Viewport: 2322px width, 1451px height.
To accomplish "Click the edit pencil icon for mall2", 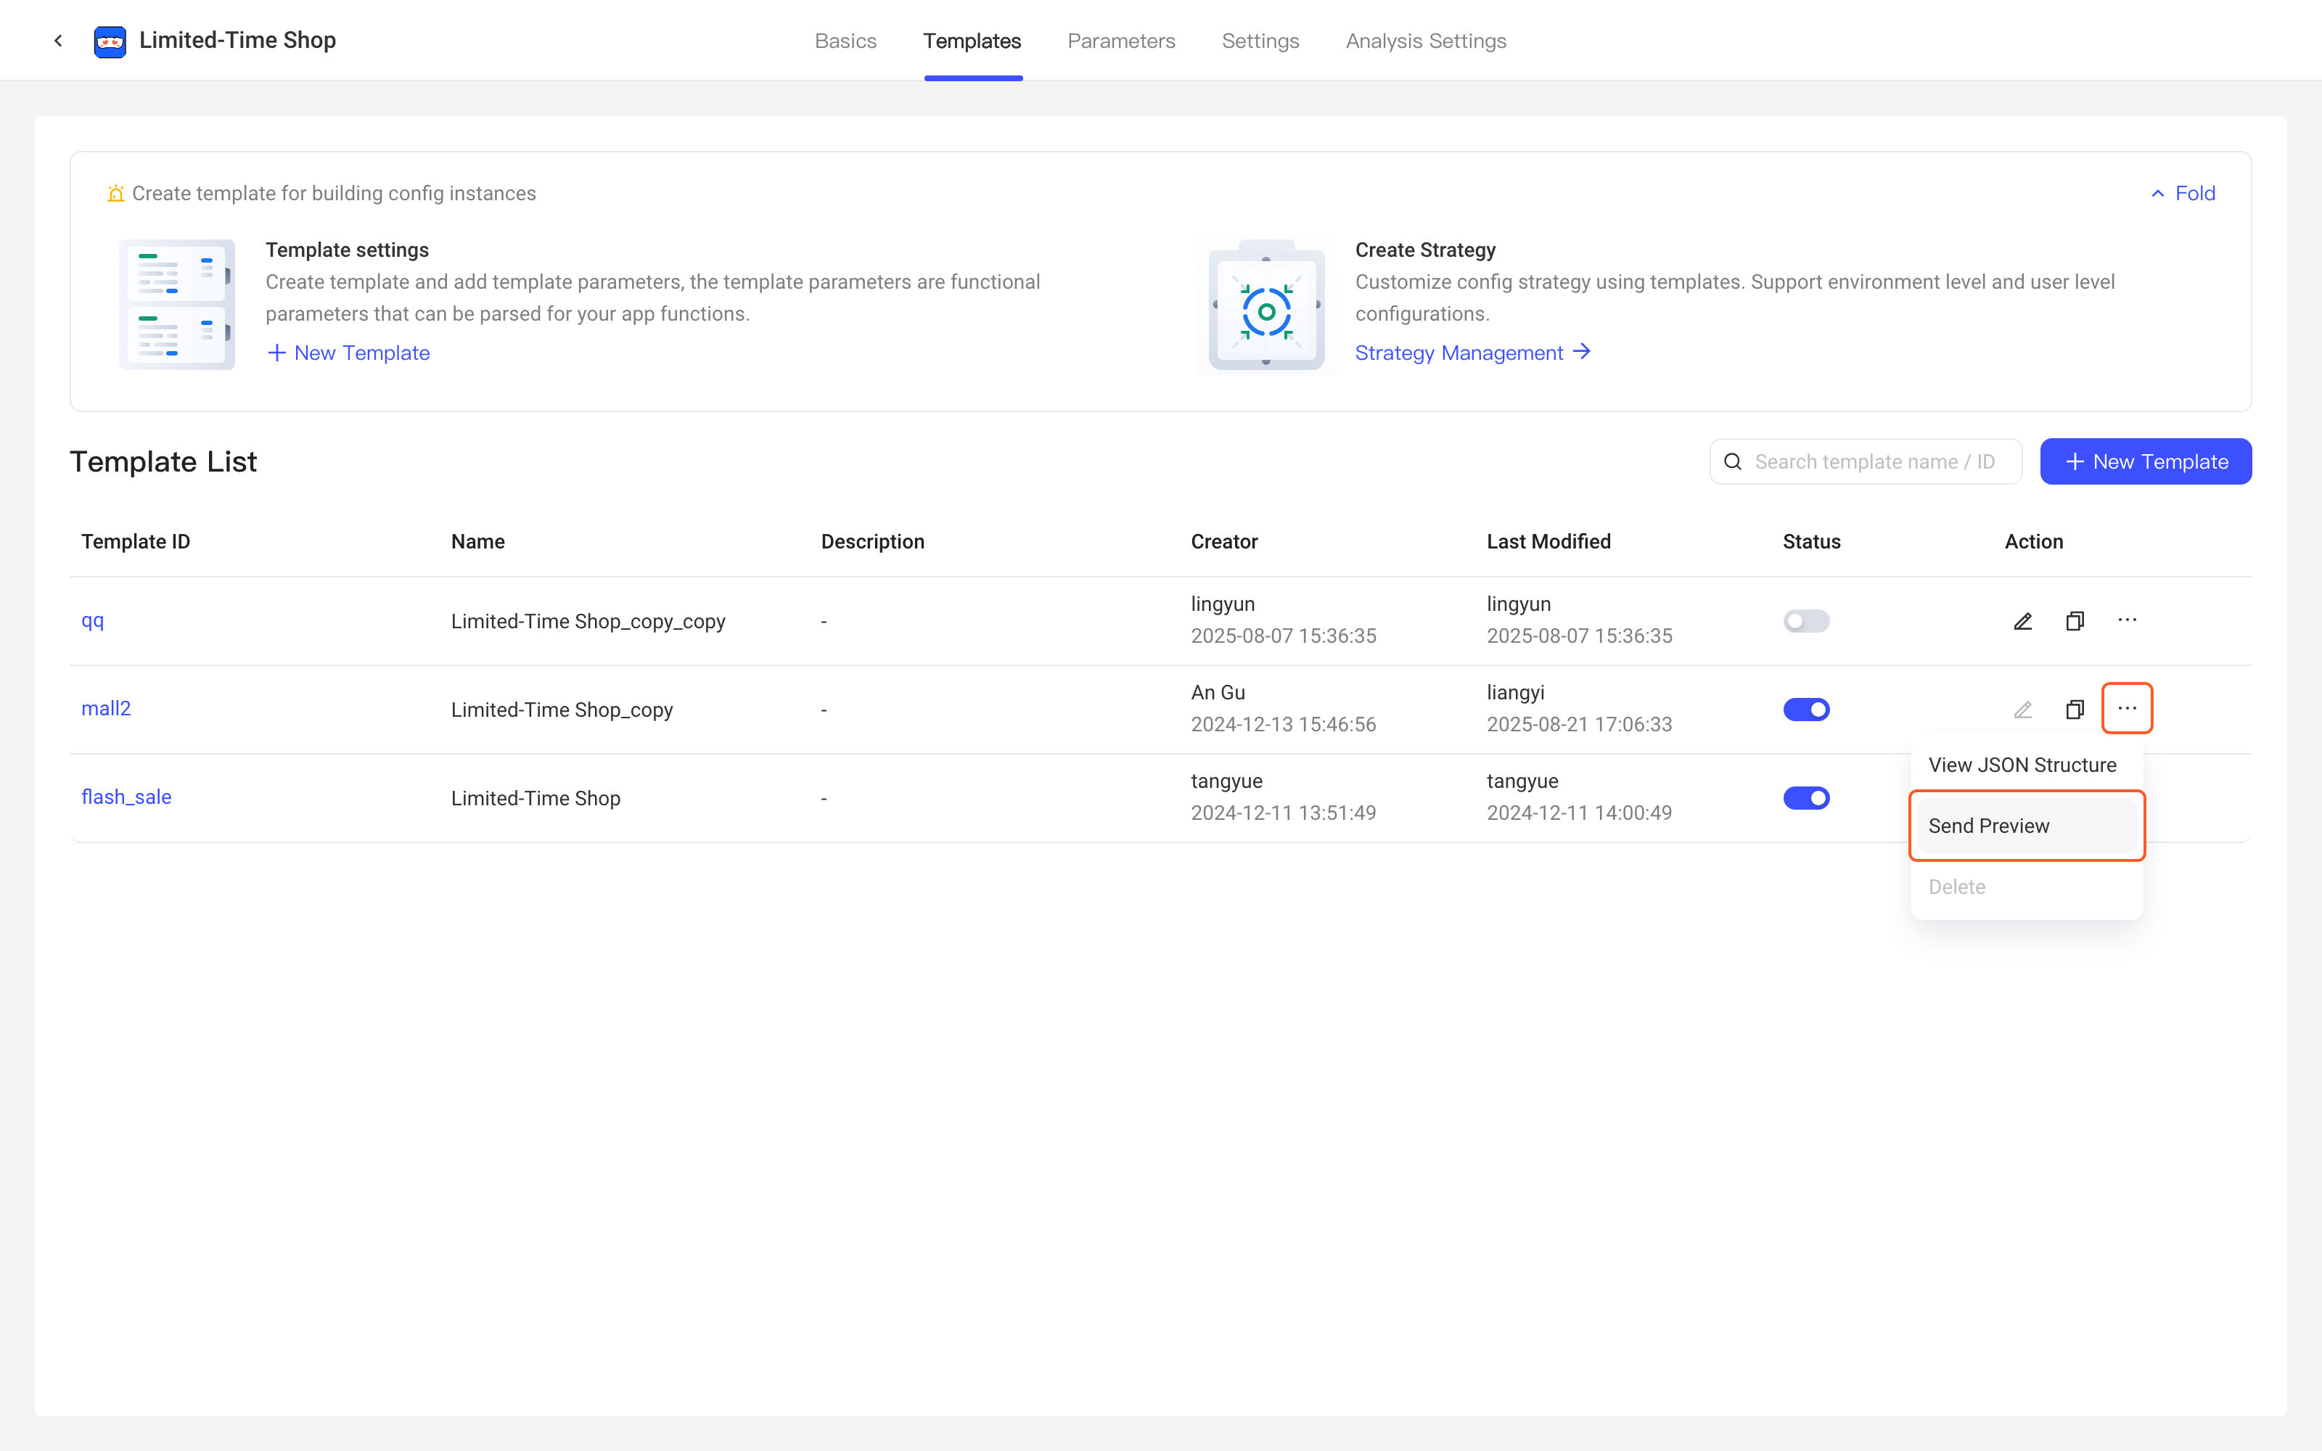I will coord(2022,710).
